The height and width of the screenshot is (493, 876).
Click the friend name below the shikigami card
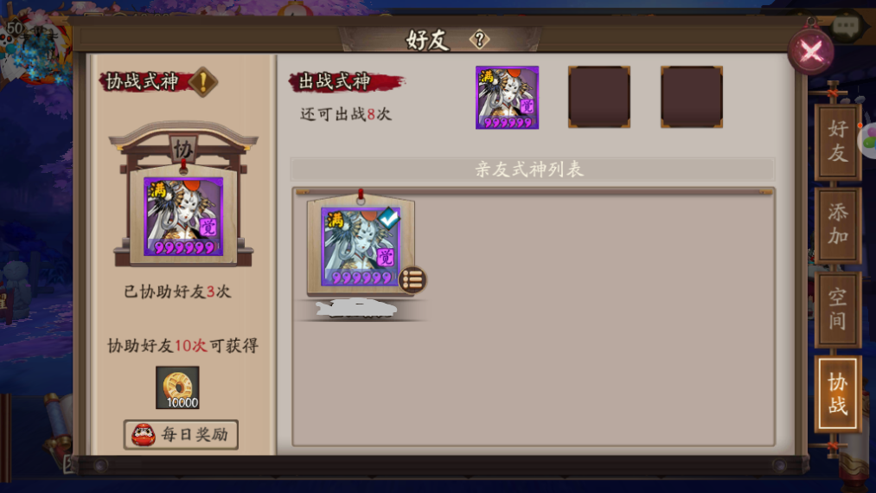pos(356,309)
